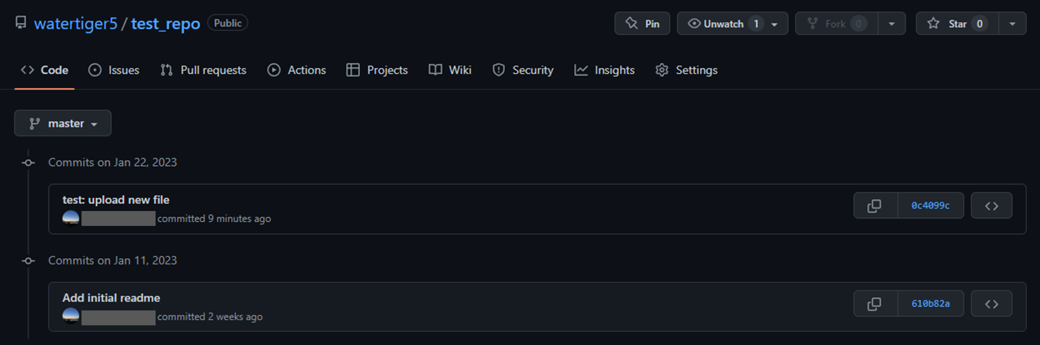Open the Actions tab

tap(297, 70)
